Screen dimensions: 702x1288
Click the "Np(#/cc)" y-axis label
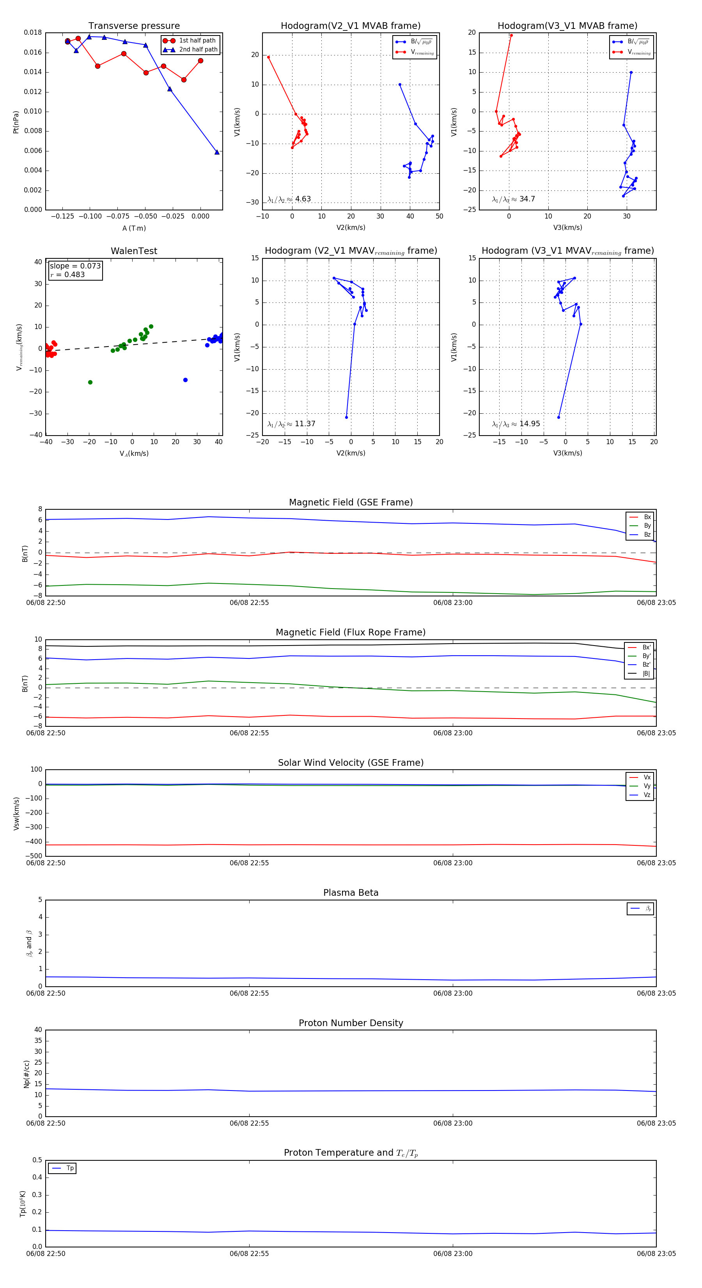(27, 1073)
